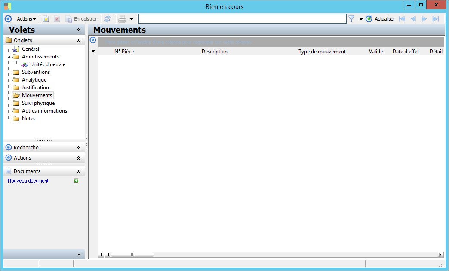Select the Mouvements folder
This screenshot has width=449, height=271.
pos(37,95)
